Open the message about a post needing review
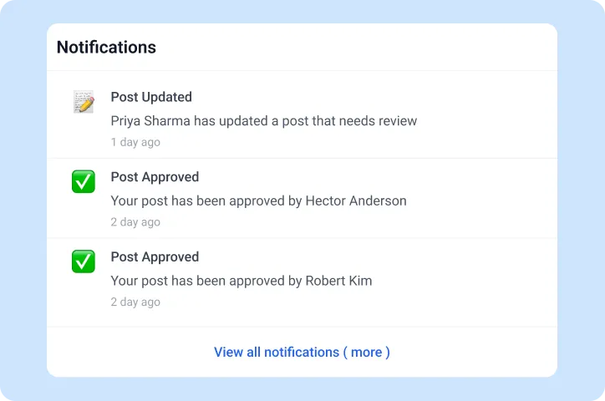 263,121
